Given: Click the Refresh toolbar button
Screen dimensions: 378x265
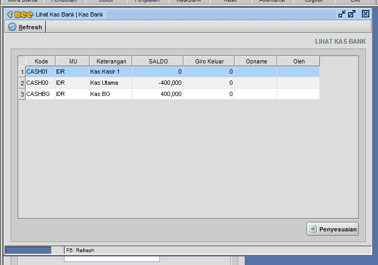Looking at the screenshot, I should [x=26, y=27].
